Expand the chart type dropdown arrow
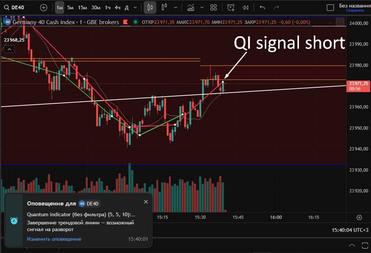The image size is (371, 253). coord(175,7)
